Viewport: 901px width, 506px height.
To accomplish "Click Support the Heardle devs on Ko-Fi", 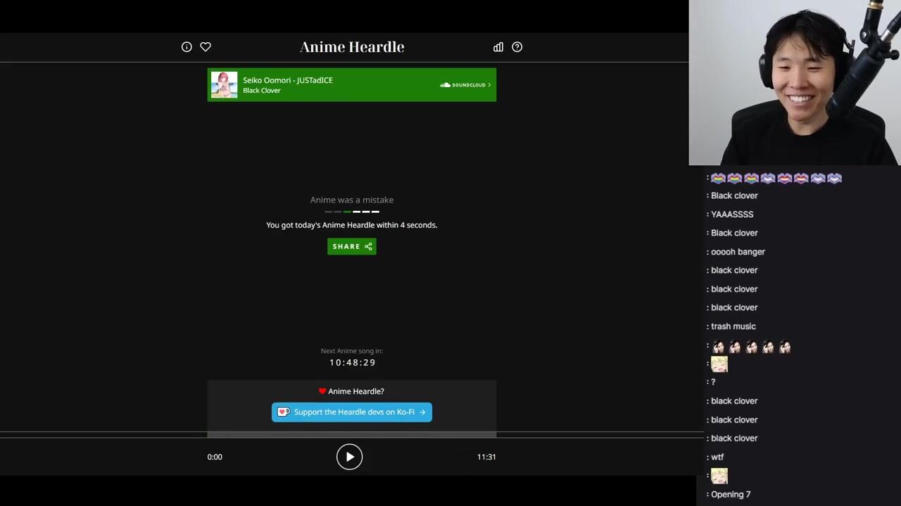I will [x=352, y=413].
